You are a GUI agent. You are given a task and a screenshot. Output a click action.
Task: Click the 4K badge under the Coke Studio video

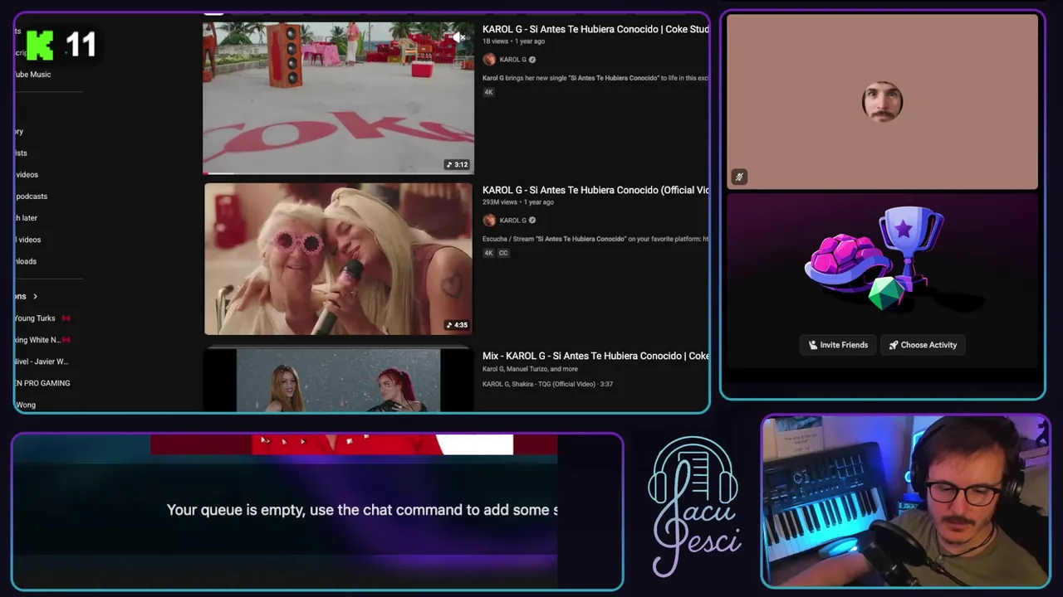pyautogui.click(x=488, y=92)
